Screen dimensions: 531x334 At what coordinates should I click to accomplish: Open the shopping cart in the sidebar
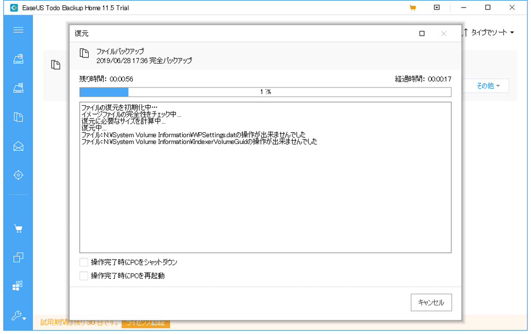coord(18,229)
